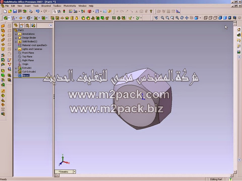Switch to Hidden Lines Visible display

(x=210, y=18)
